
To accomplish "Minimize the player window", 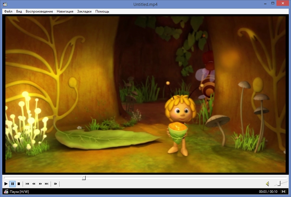I will point(265,4).
